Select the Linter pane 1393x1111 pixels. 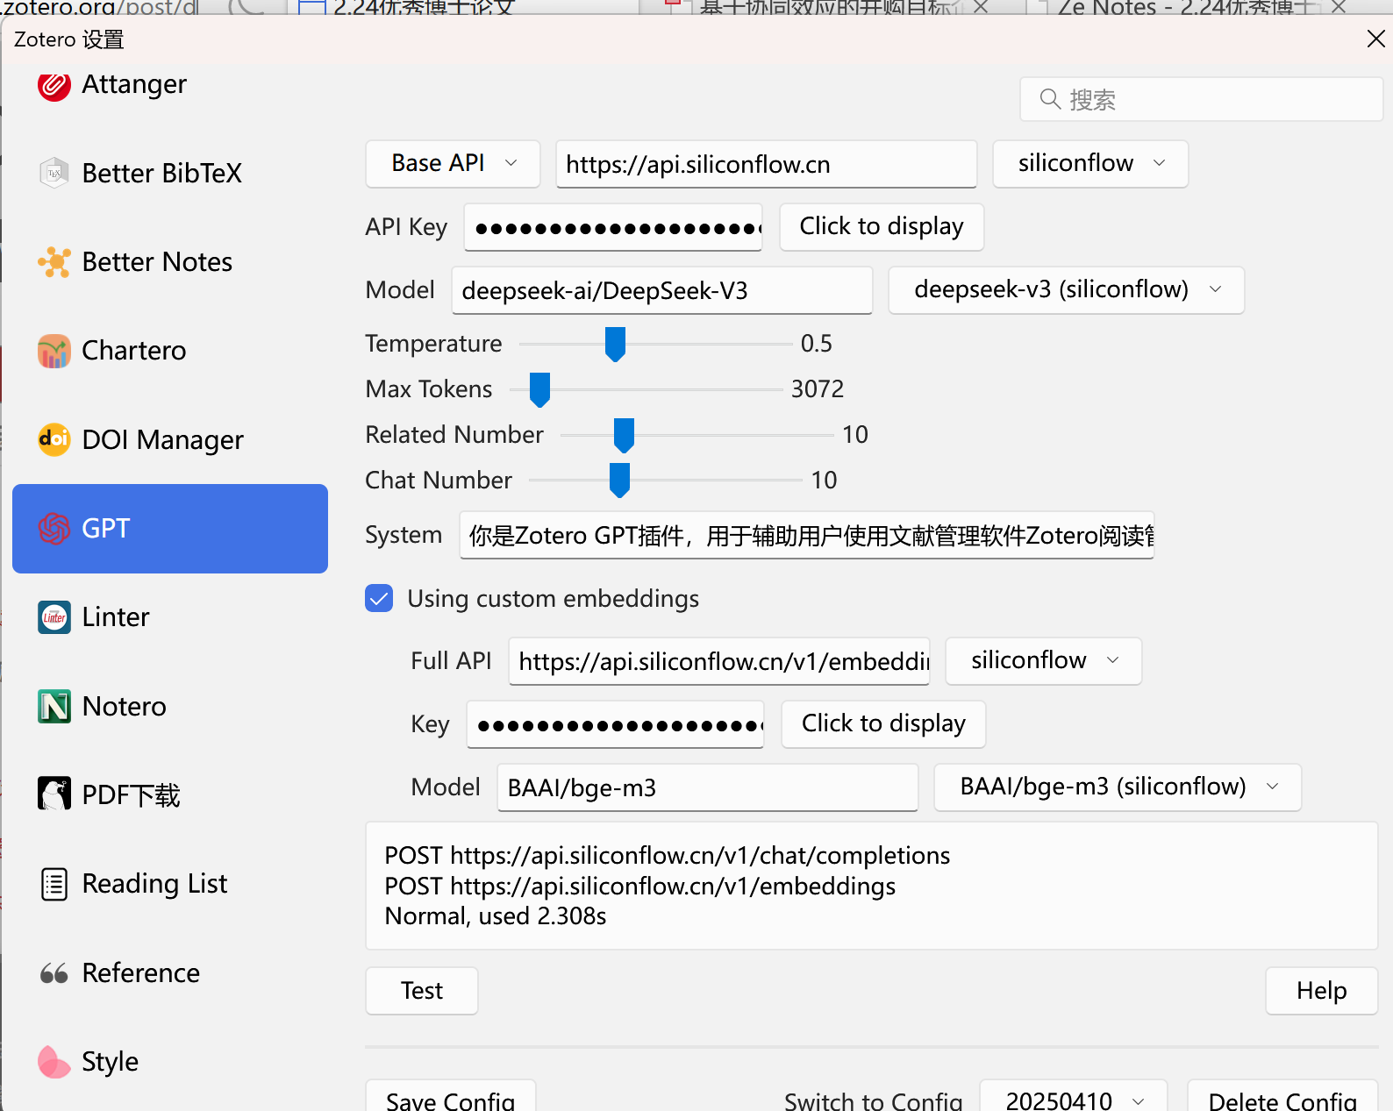point(170,617)
